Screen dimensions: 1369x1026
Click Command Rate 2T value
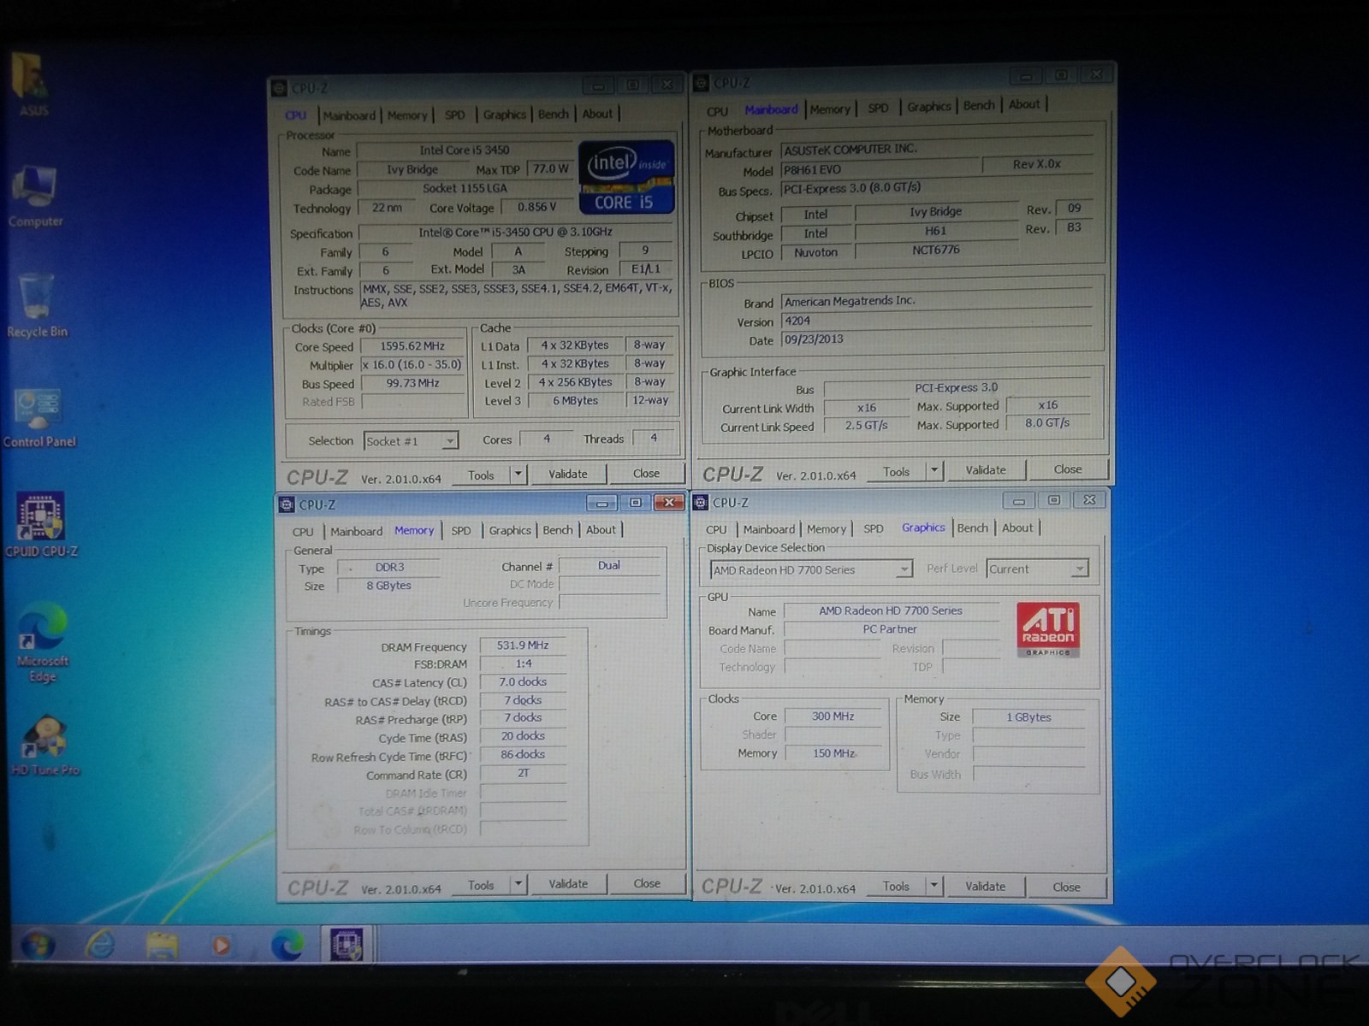[x=523, y=773]
